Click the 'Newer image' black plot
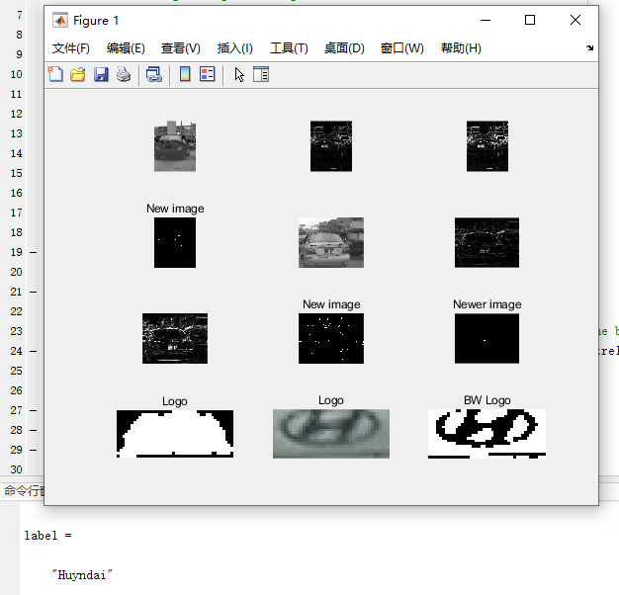The image size is (619, 595). coord(486,338)
